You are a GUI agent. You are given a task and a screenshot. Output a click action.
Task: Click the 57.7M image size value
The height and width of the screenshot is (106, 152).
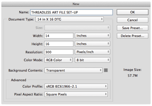pos(132,75)
